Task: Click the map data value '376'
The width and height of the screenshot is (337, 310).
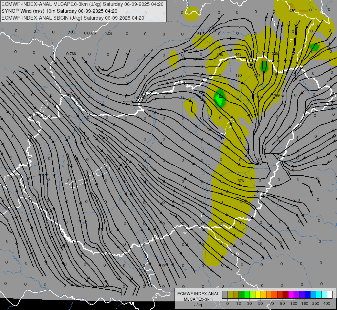Action: tap(241, 181)
